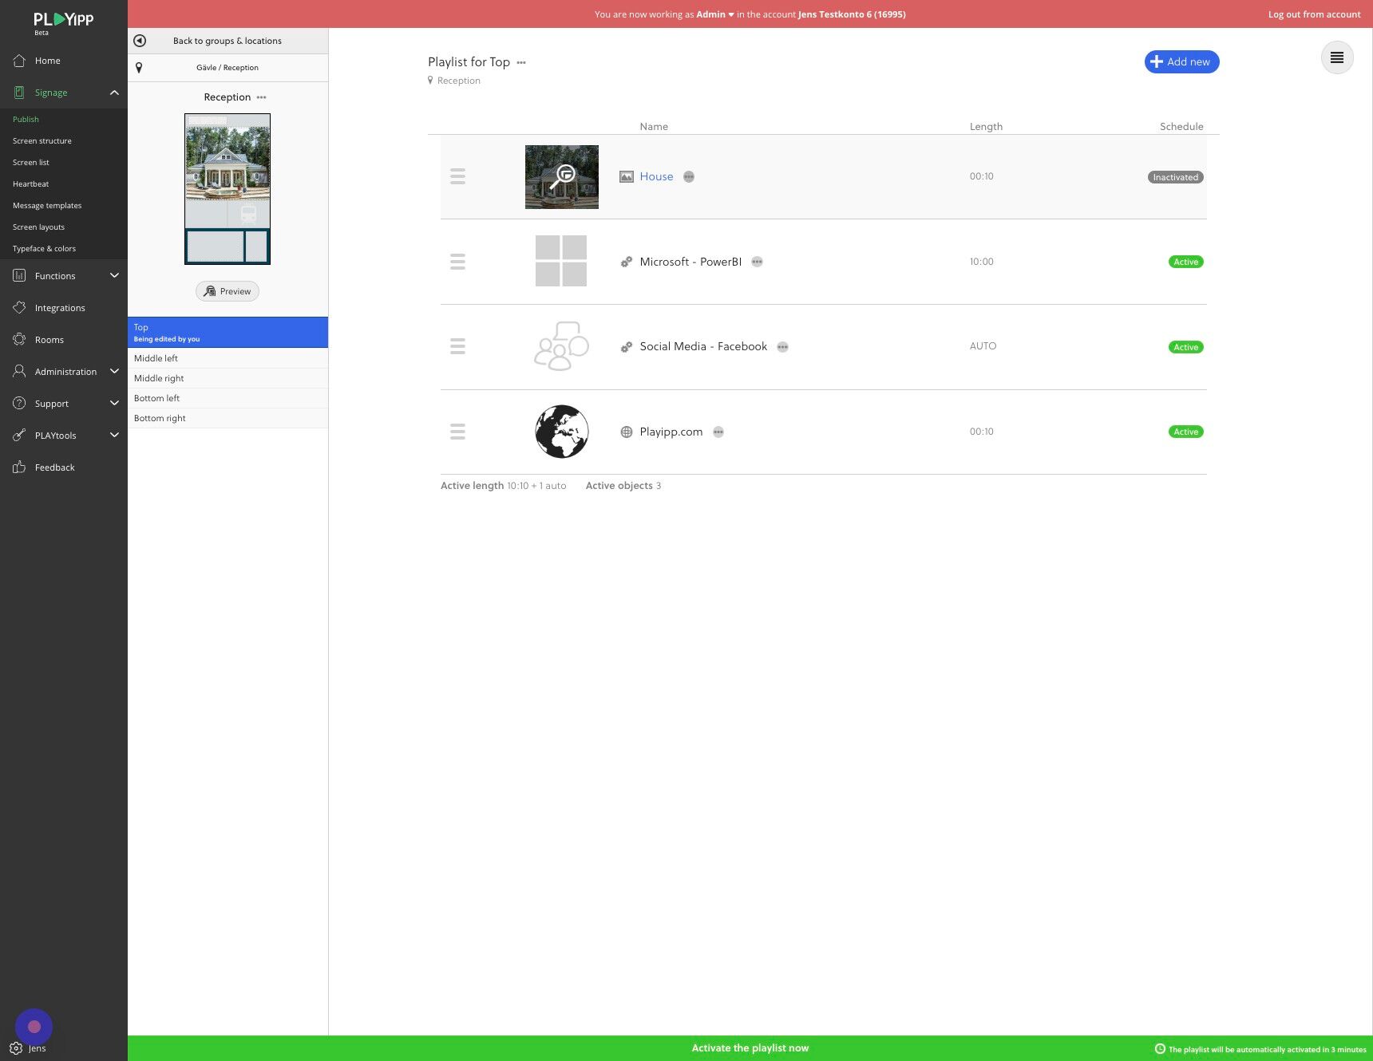Open Screen structure in the sidebar
Viewport: 1373px width, 1061px height.
42,141
